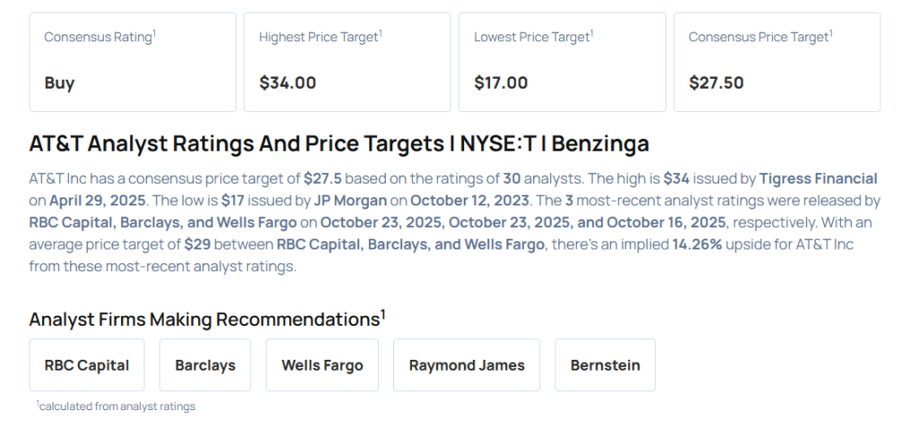919x428 pixels.
Task: Click the AT&T Analyst Ratings heading
Action: click(339, 144)
